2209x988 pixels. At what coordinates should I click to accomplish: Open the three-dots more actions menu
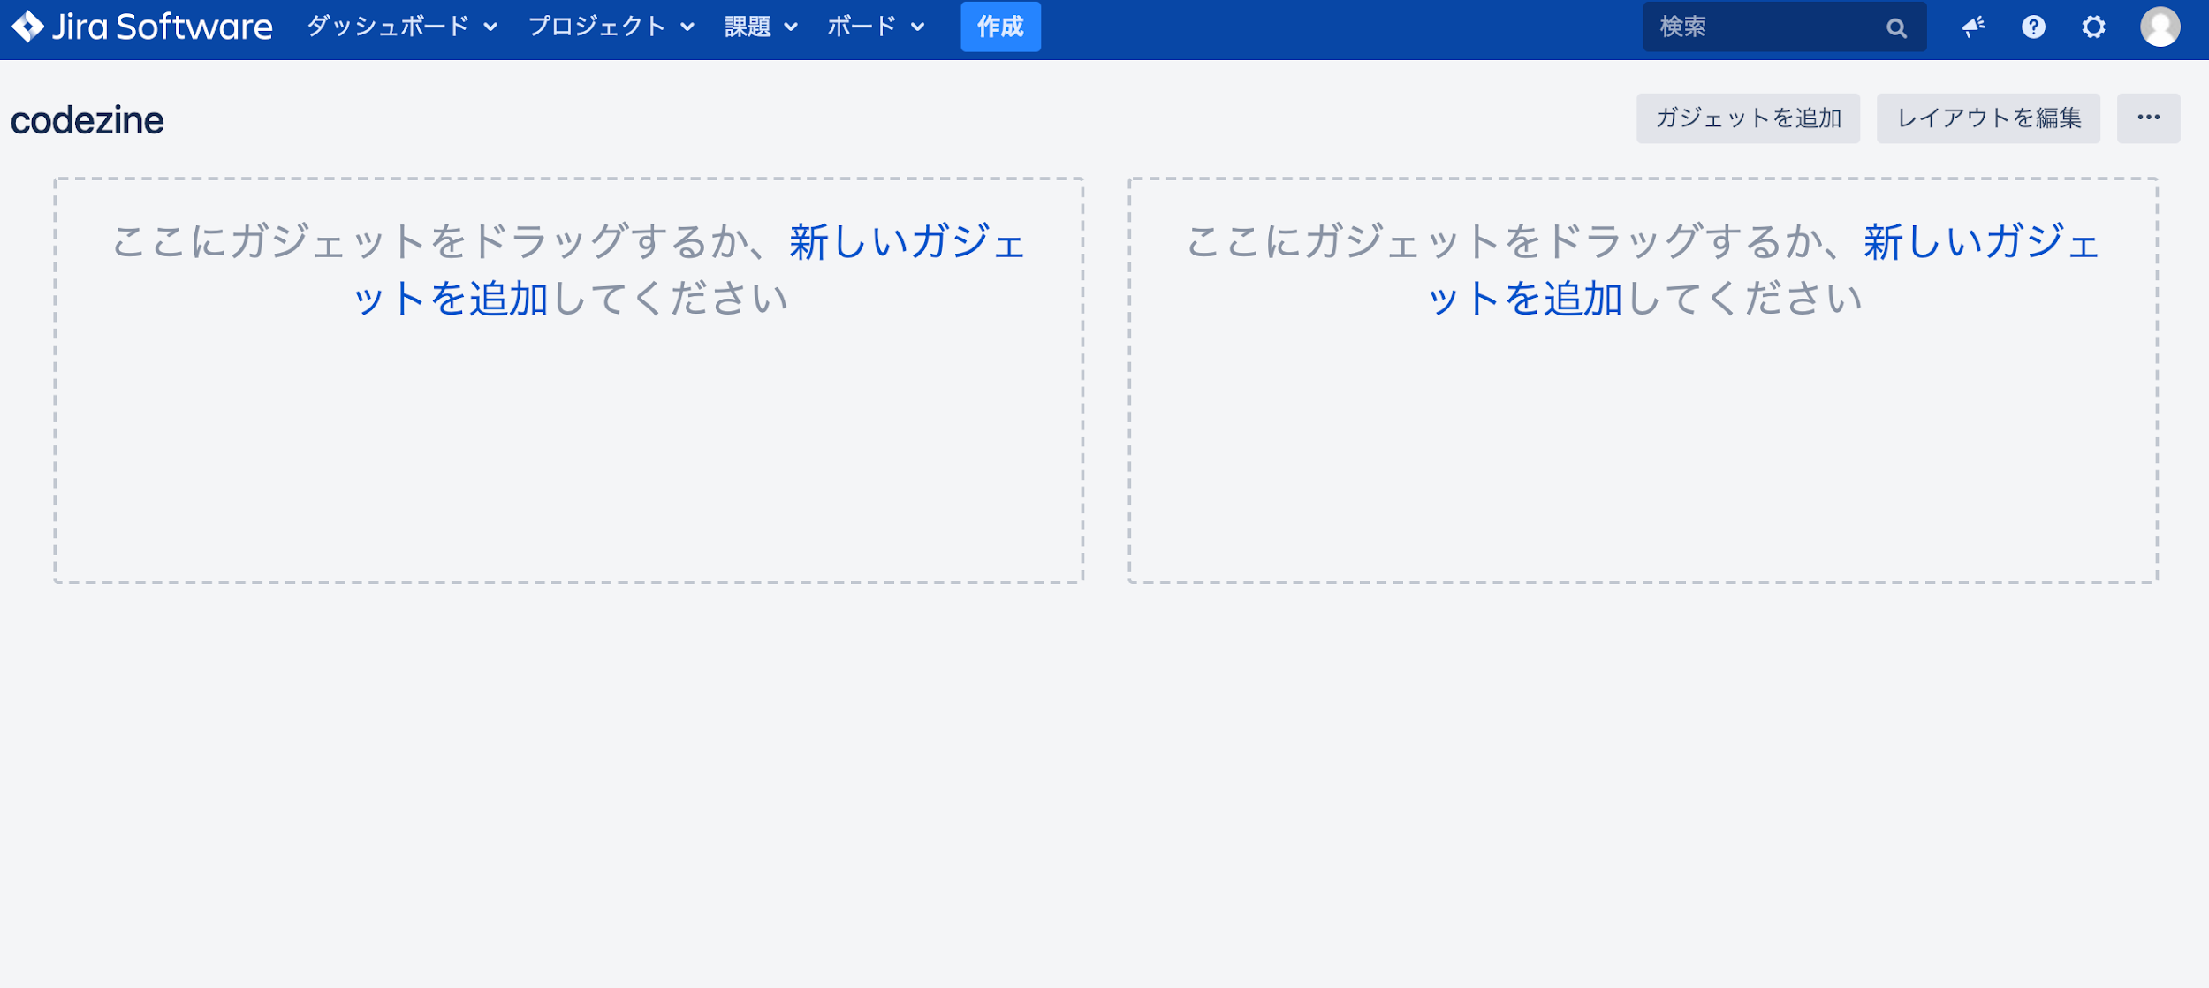[2148, 118]
